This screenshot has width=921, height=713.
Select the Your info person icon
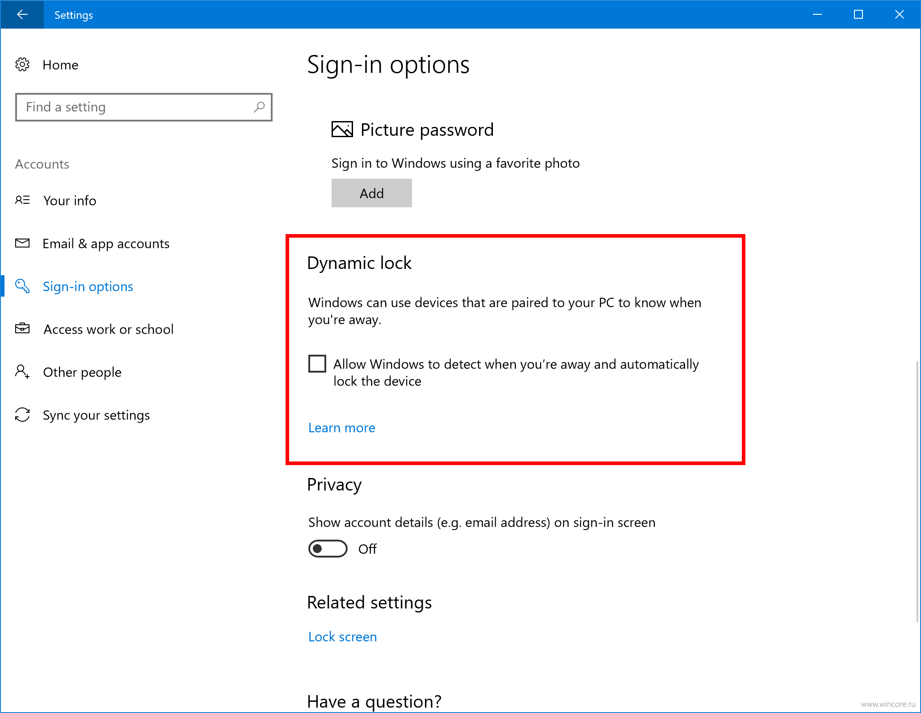[22, 200]
